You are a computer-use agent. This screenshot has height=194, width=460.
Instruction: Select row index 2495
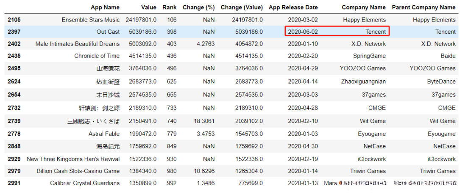14,68
